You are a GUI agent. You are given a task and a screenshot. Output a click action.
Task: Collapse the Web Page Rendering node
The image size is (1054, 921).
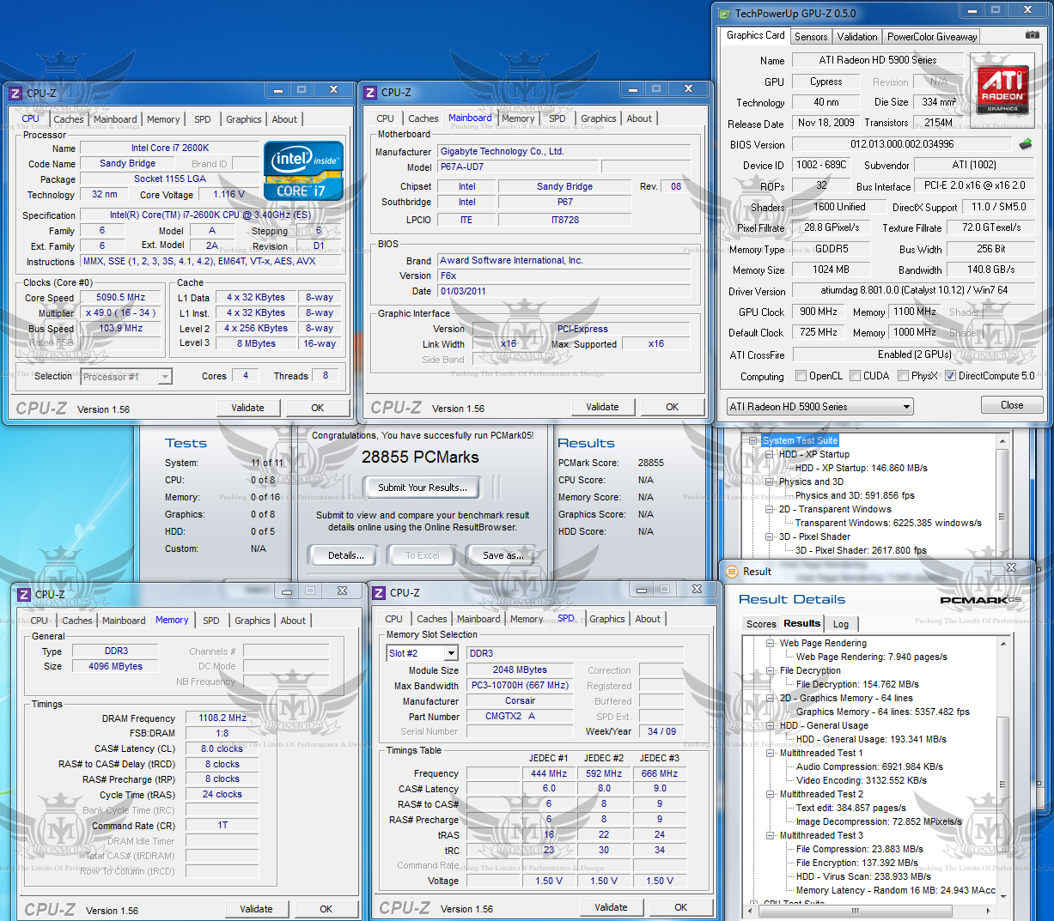click(x=771, y=643)
